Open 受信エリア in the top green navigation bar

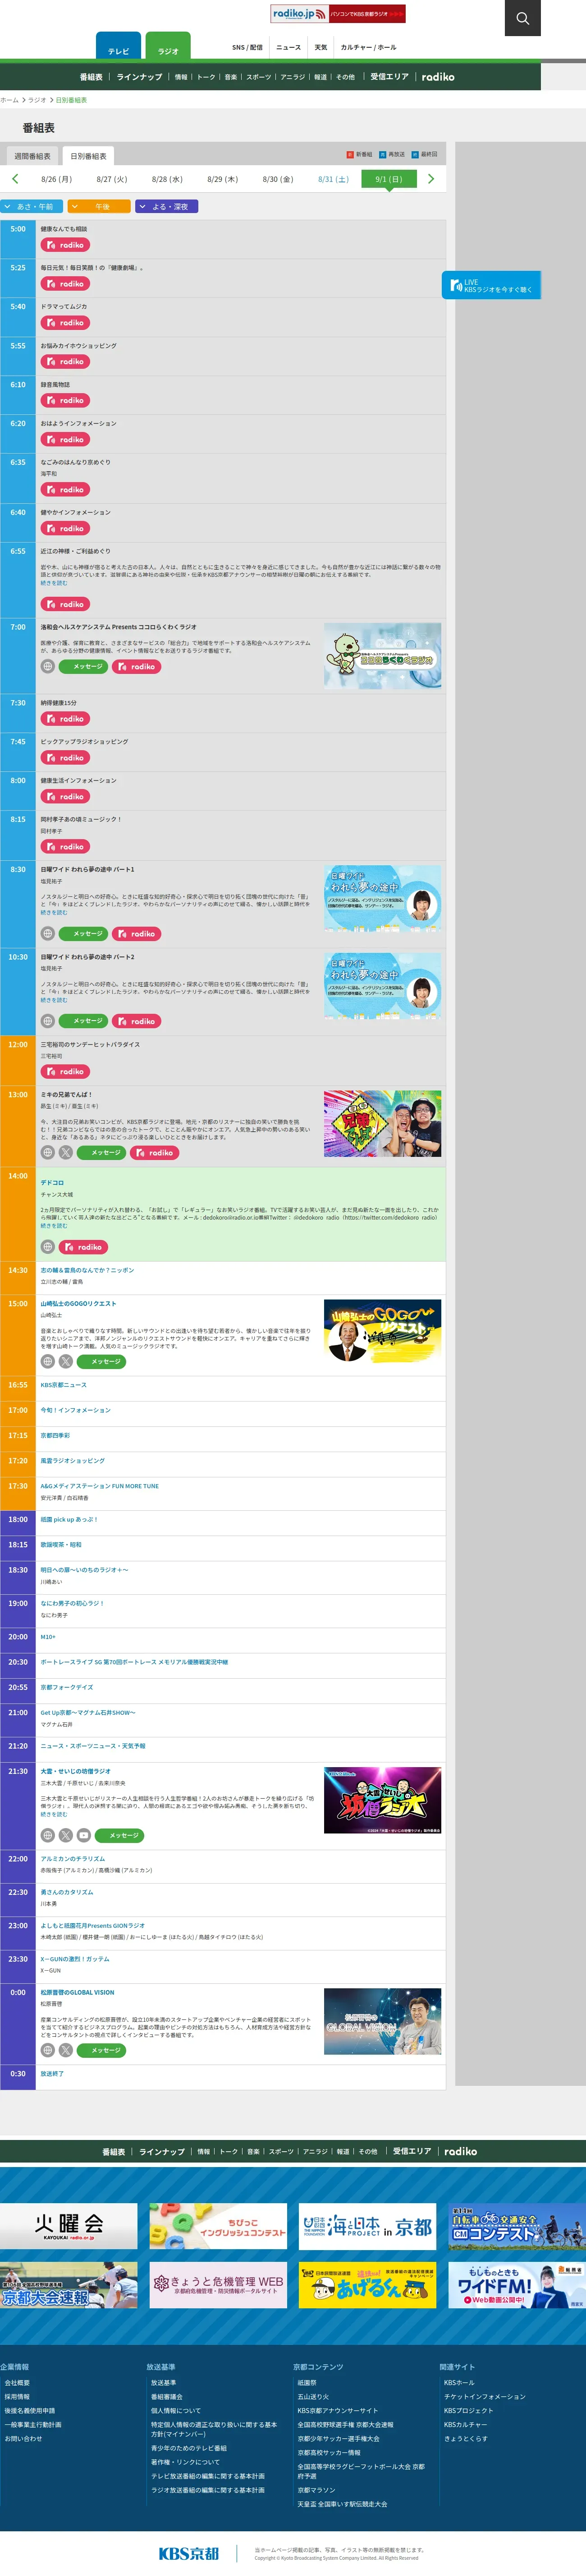(x=389, y=77)
